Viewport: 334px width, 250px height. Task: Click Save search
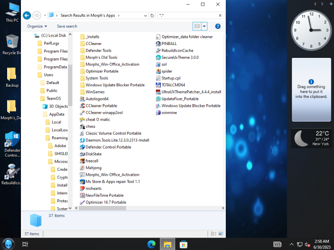(67, 26)
